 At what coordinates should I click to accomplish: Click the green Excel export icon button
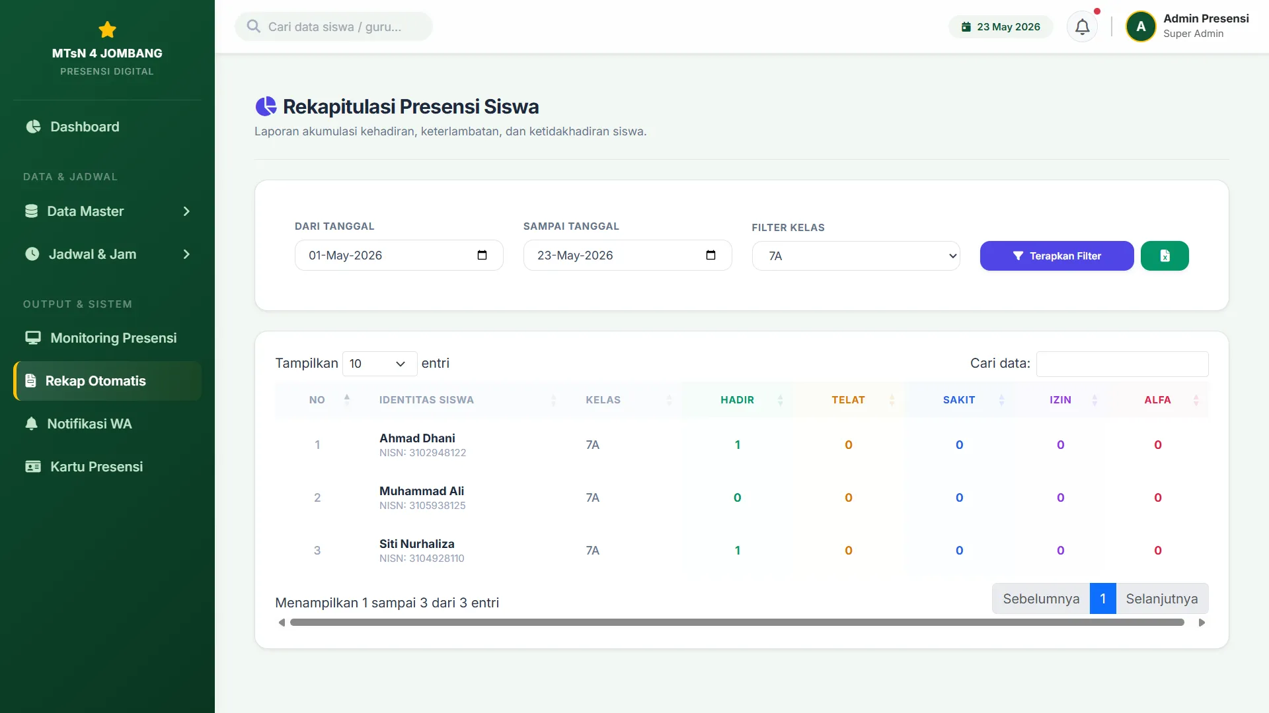[1165, 256]
